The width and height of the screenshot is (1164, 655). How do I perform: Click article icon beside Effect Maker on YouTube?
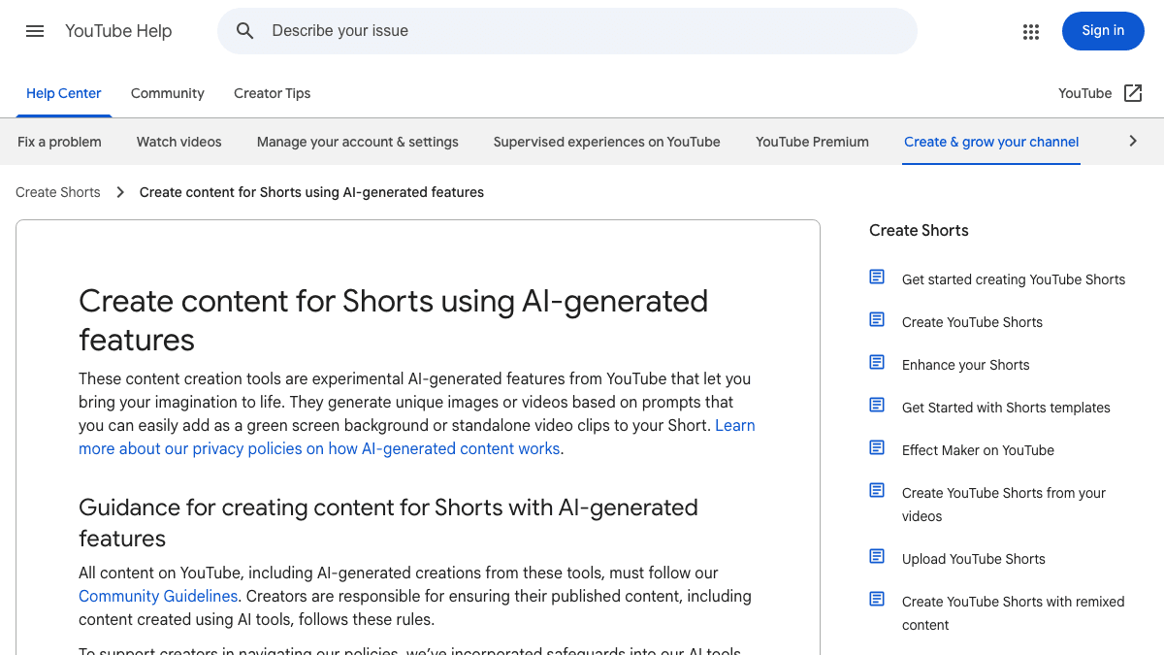click(x=877, y=448)
